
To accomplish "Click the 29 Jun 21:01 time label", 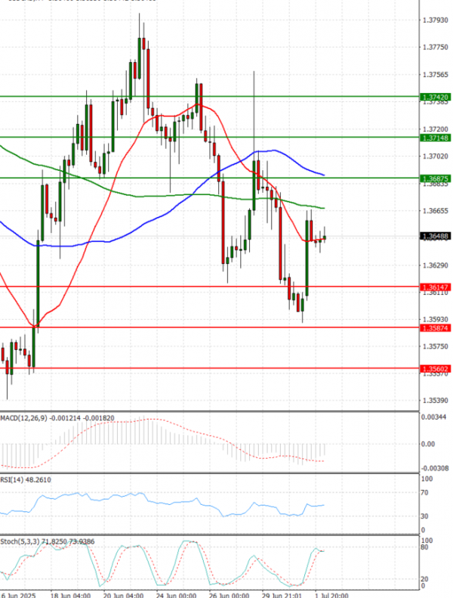I will click(x=282, y=595).
